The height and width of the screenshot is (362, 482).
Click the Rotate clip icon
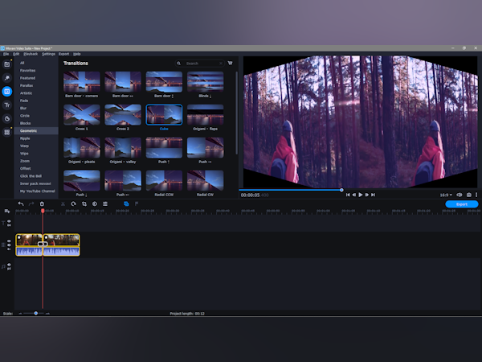pos(73,204)
